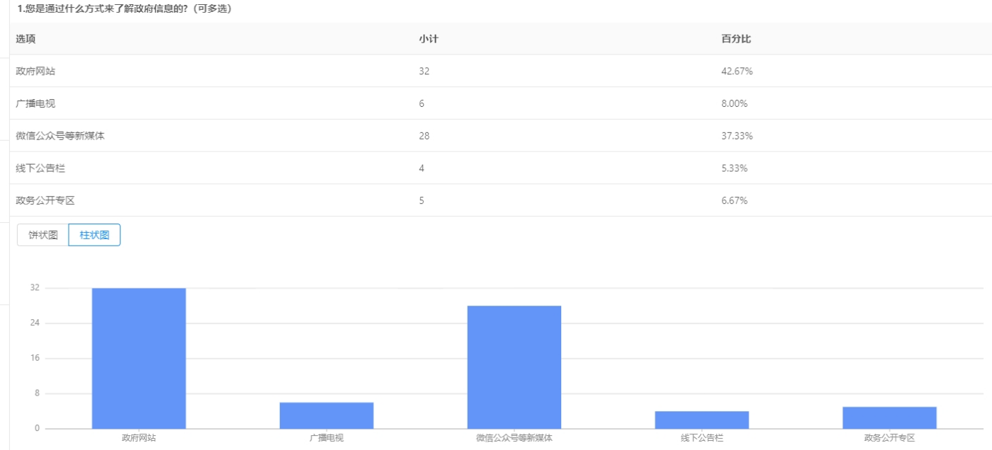Click the 选项 column header

(26, 39)
